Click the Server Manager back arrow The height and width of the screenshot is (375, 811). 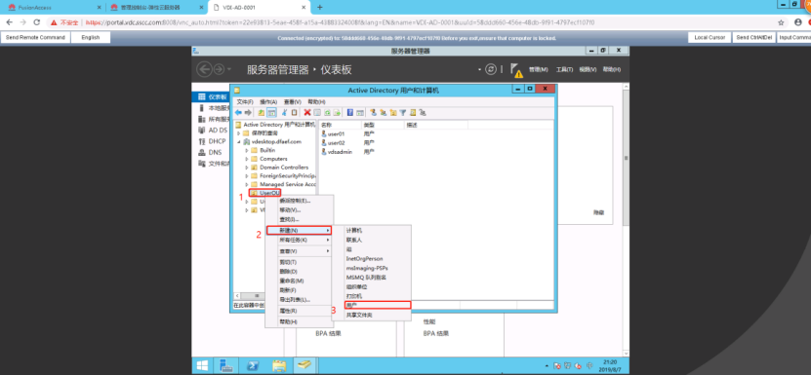click(x=205, y=70)
